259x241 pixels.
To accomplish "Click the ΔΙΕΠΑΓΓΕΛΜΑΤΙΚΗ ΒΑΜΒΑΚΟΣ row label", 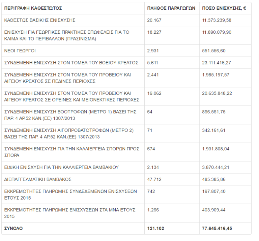I will [x=38, y=179].
